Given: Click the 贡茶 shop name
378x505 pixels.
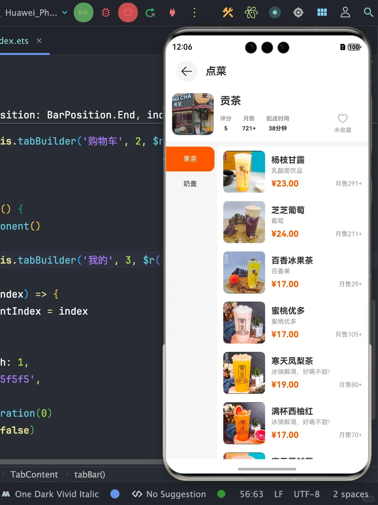Looking at the screenshot, I should click(x=230, y=101).
